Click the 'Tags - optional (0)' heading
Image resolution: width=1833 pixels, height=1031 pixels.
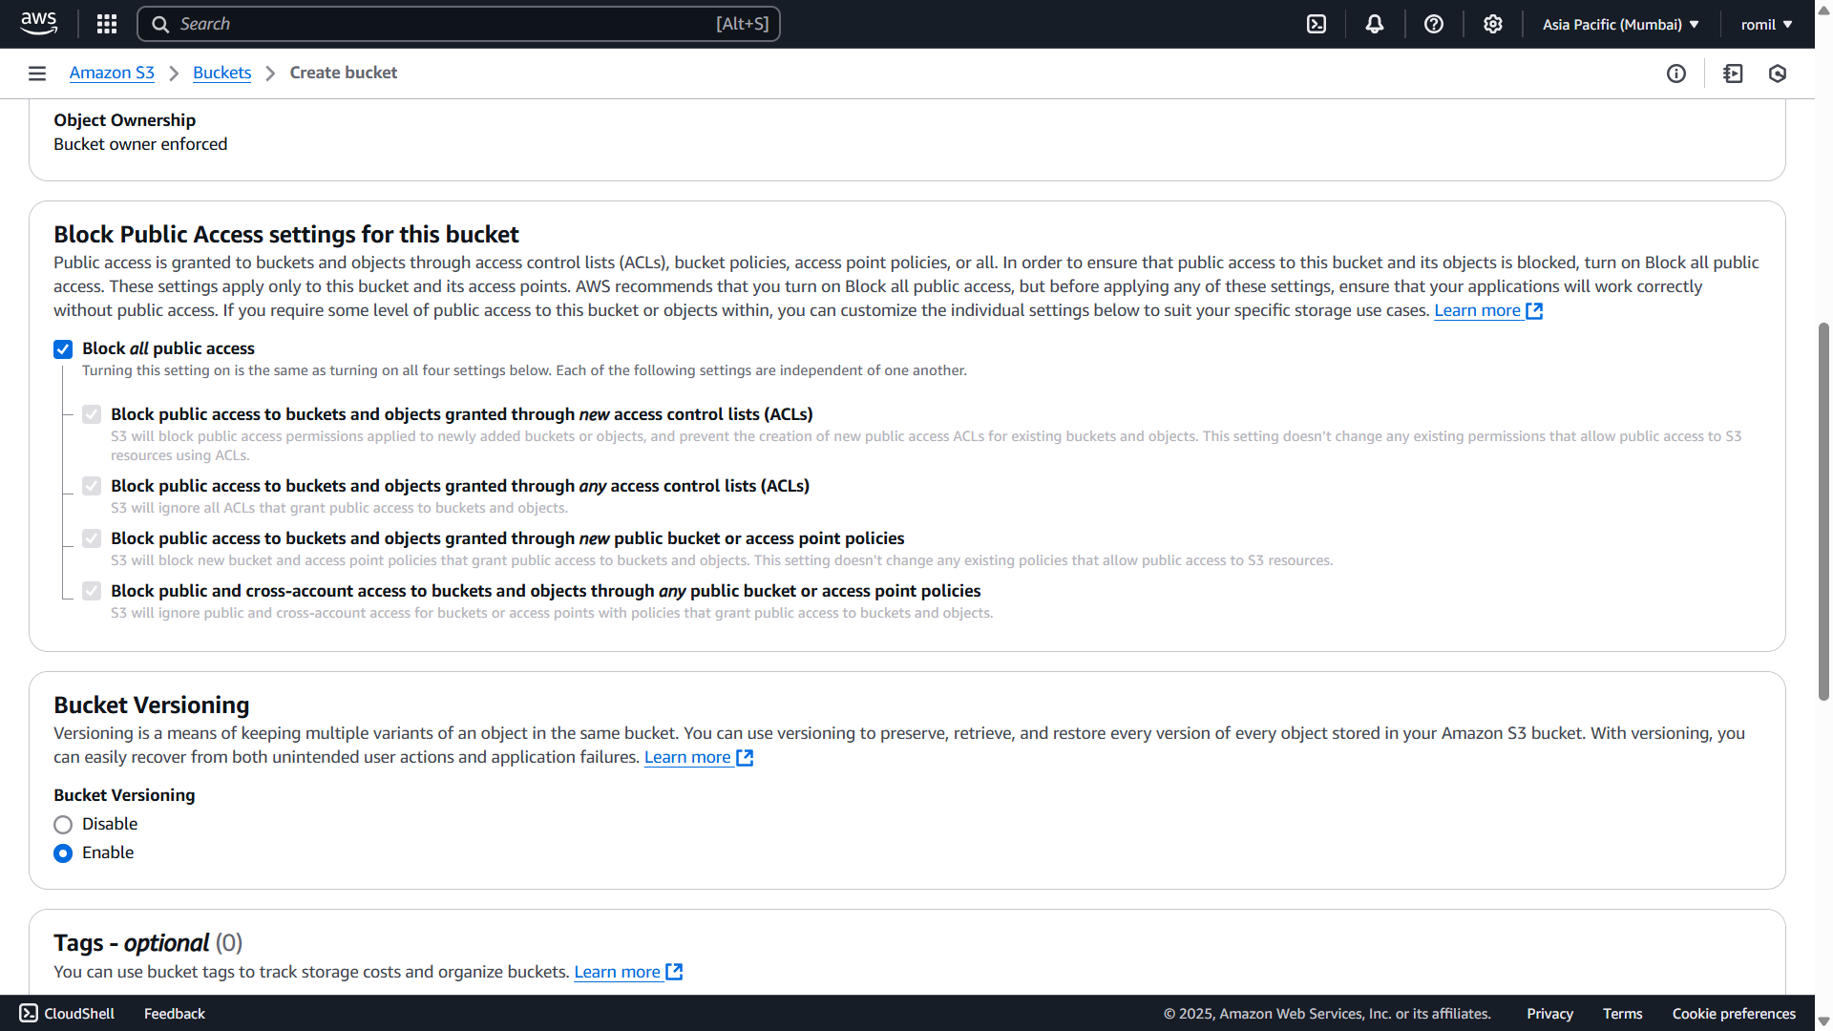(148, 943)
